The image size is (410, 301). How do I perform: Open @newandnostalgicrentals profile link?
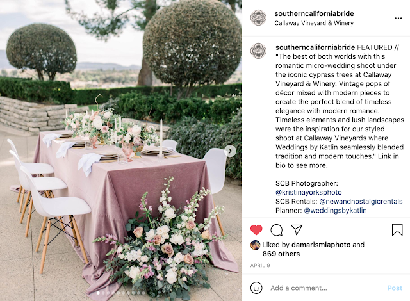click(x=361, y=202)
